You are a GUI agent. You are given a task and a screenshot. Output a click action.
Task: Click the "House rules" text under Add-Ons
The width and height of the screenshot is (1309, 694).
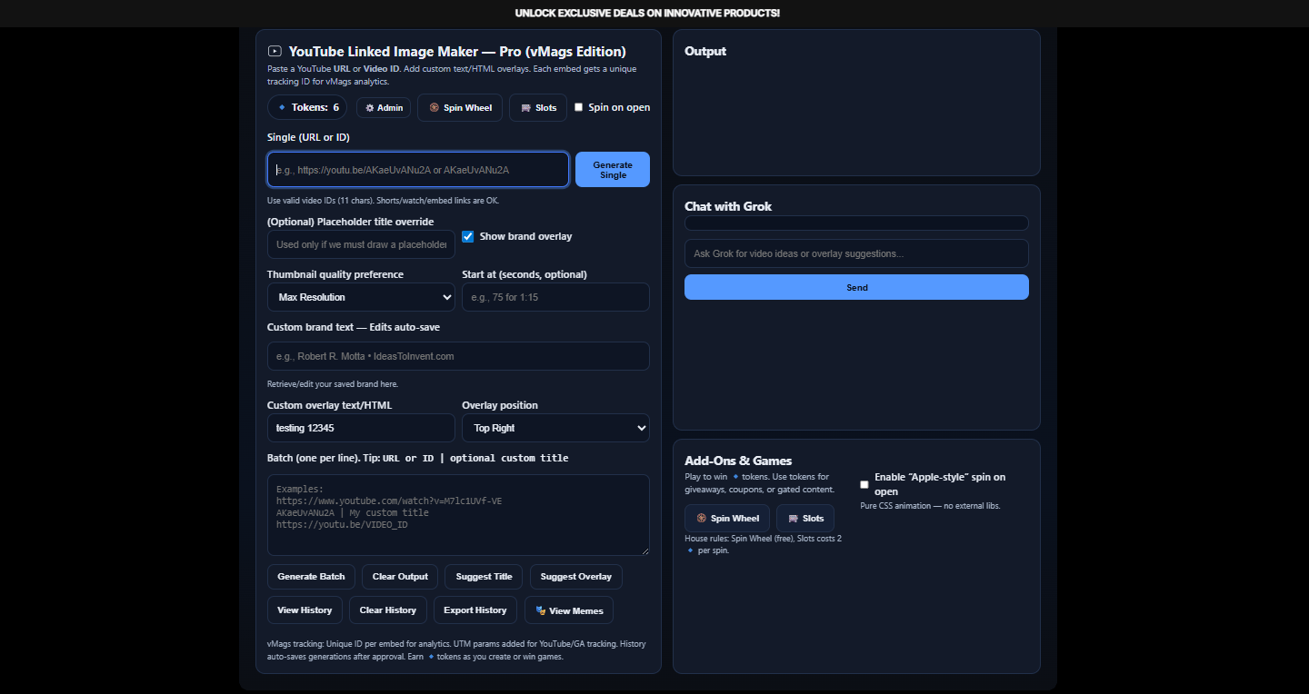click(x=764, y=544)
